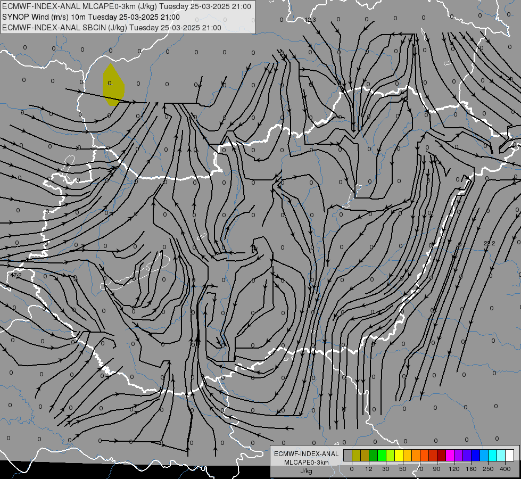Click the 22.2 value on the map
Screen dimensions: 521x479
coord(489,244)
